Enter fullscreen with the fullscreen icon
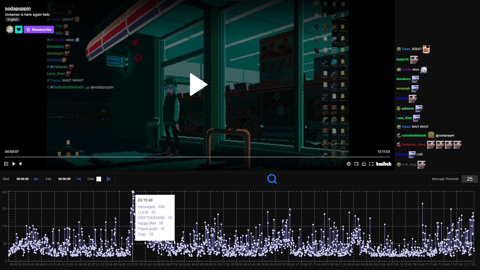This screenshot has height=270, width=480. [x=371, y=164]
